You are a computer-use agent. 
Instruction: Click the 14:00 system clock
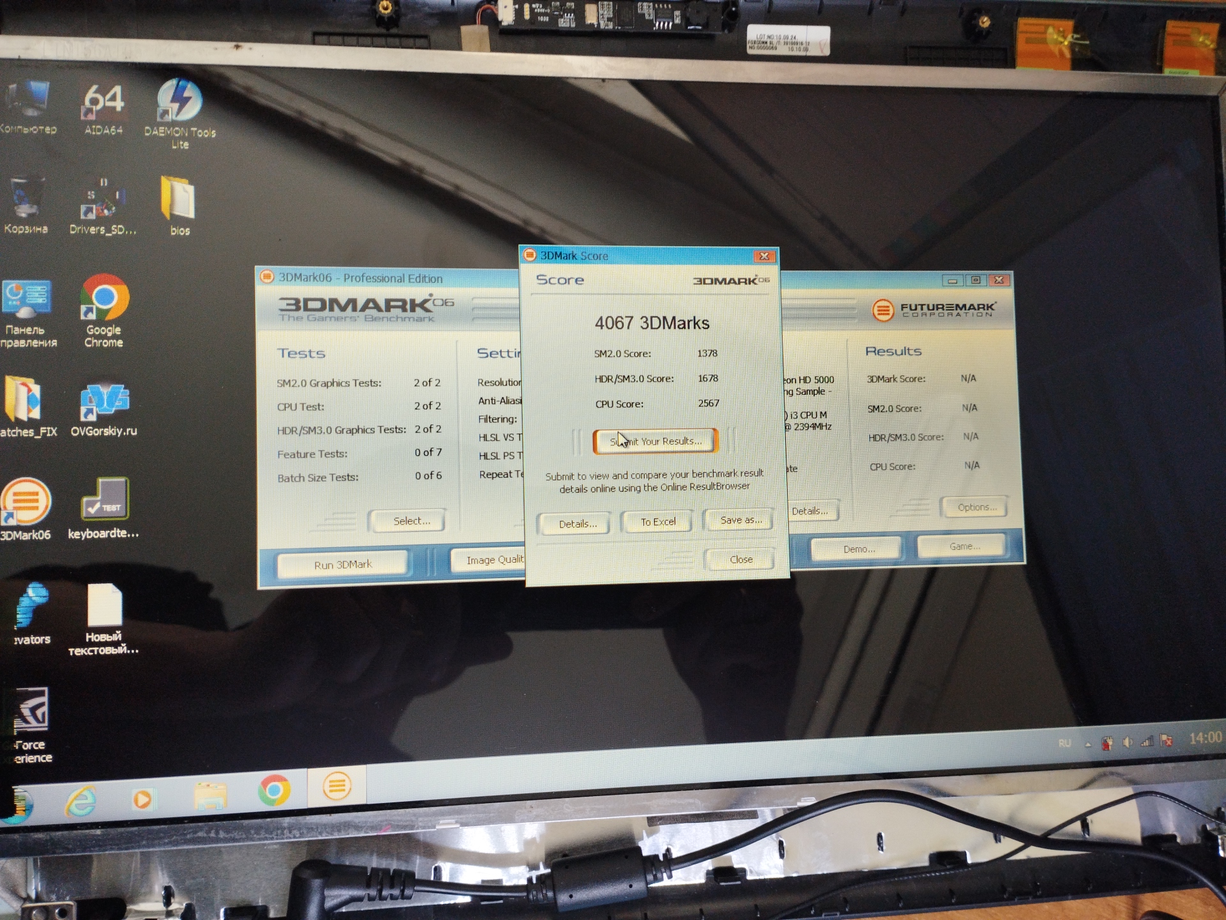[1205, 738]
